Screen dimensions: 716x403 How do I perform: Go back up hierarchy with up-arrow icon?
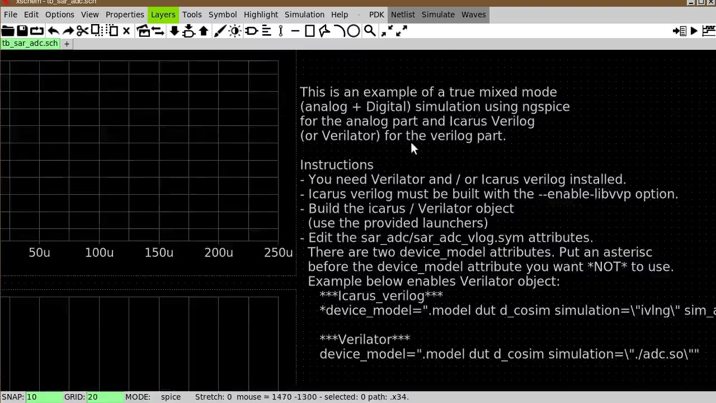click(x=204, y=31)
